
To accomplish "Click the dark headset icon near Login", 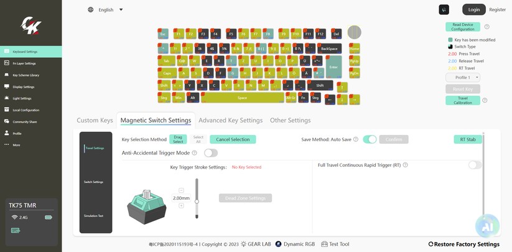I will coord(444,10).
